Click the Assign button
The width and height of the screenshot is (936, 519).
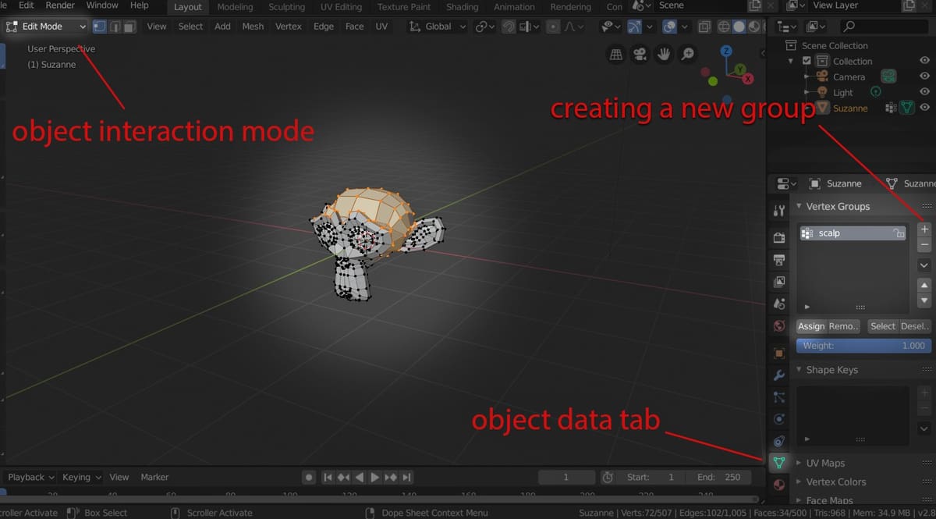pyautogui.click(x=811, y=326)
